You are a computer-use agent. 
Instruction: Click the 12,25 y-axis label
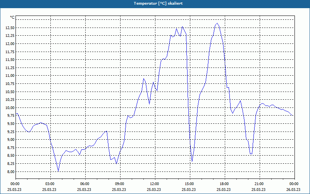pos(10,36)
